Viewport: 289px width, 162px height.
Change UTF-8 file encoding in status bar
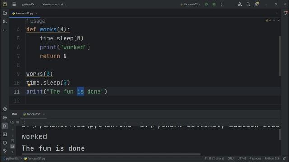242,158
